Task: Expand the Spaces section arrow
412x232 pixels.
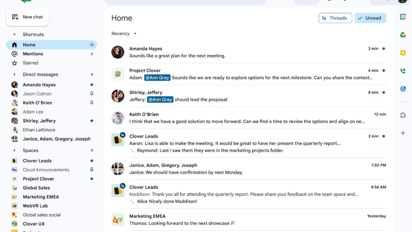Action: tap(14, 151)
